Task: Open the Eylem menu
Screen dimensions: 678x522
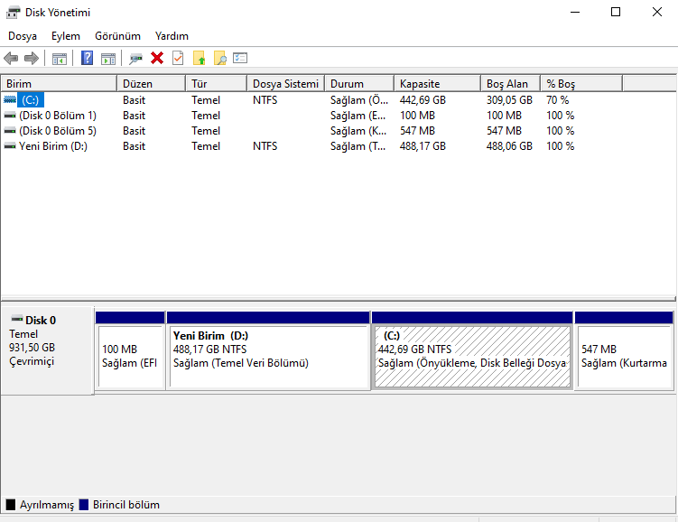Action: click(66, 36)
